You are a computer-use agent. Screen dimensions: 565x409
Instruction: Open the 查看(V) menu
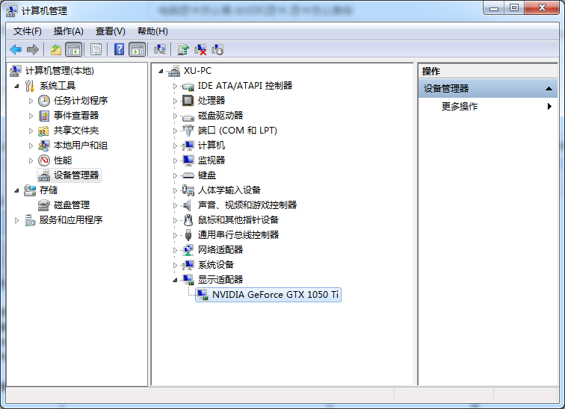110,31
